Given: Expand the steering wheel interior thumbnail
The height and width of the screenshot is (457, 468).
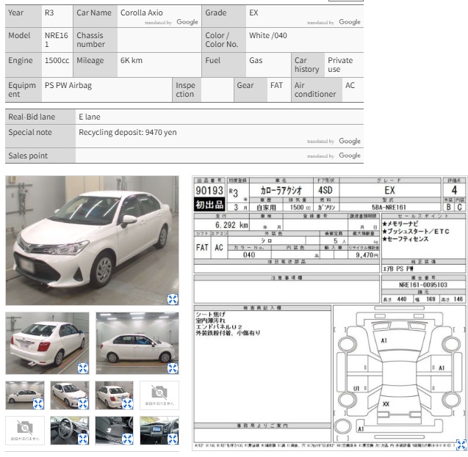Looking at the screenshot, I should click(x=83, y=439).
